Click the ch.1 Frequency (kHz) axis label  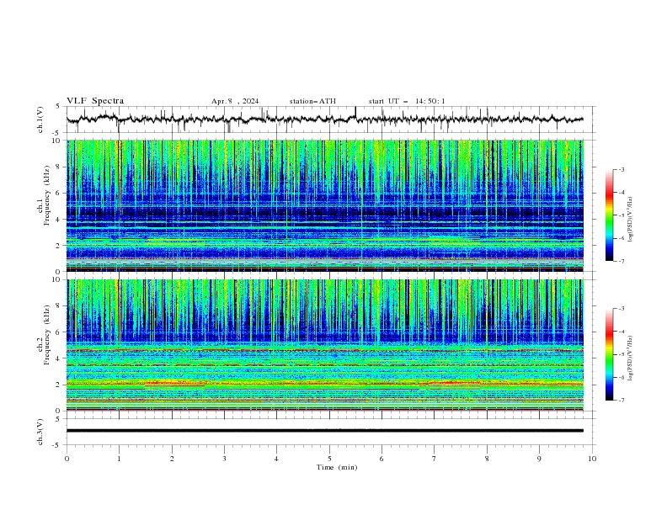(44, 195)
